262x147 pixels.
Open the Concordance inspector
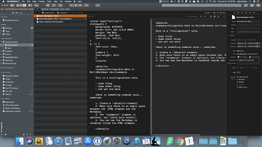[x=250, y=13]
